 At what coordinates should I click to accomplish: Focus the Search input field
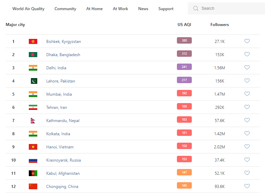[x=230, y=8]
